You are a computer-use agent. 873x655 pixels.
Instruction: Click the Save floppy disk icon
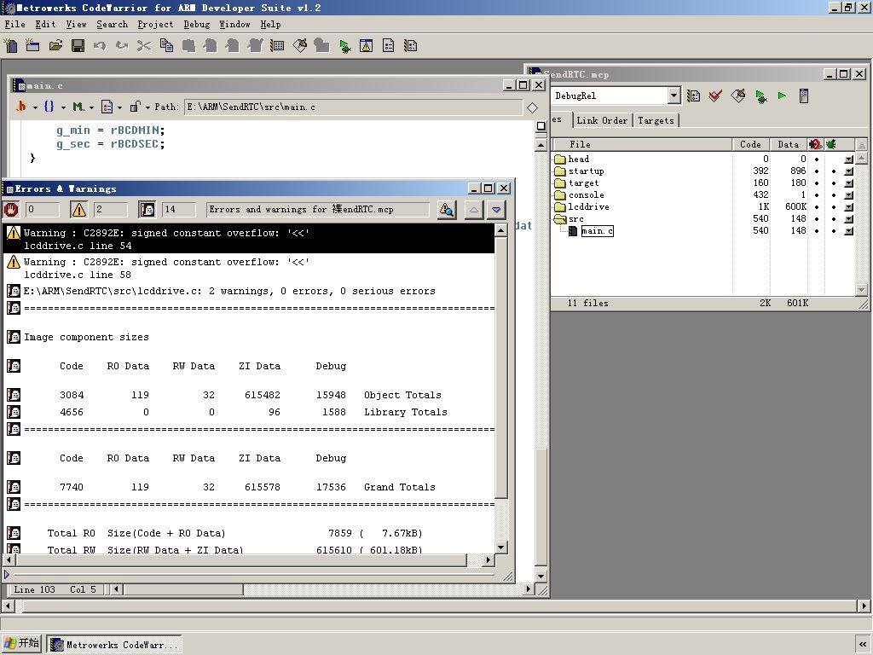[x=78, y=46]
